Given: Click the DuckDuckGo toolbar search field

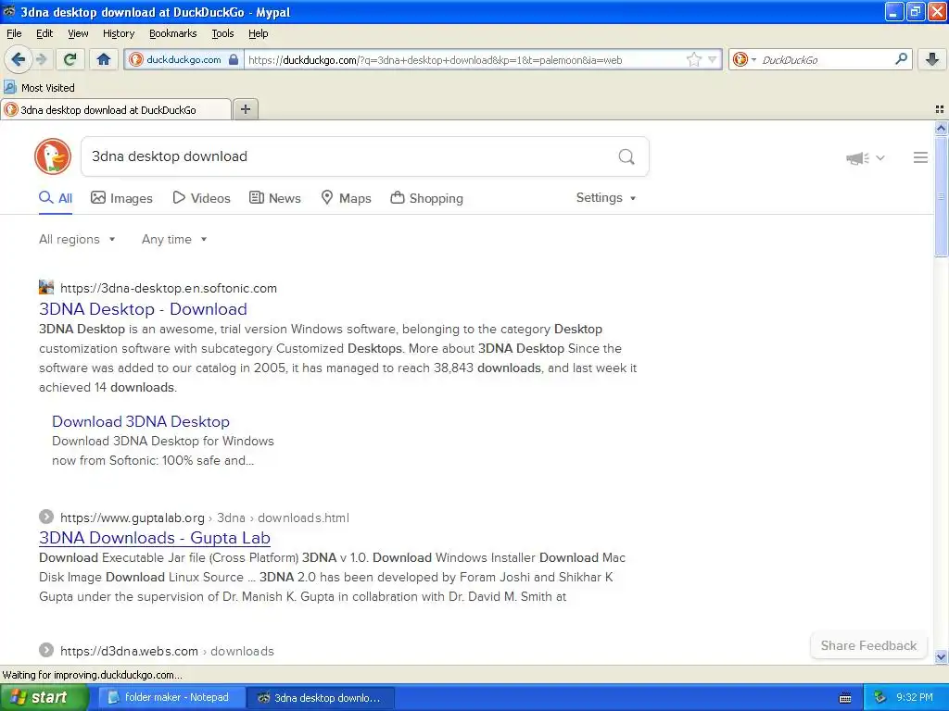Looking at the screenshot, I should [x=826, y=60].
